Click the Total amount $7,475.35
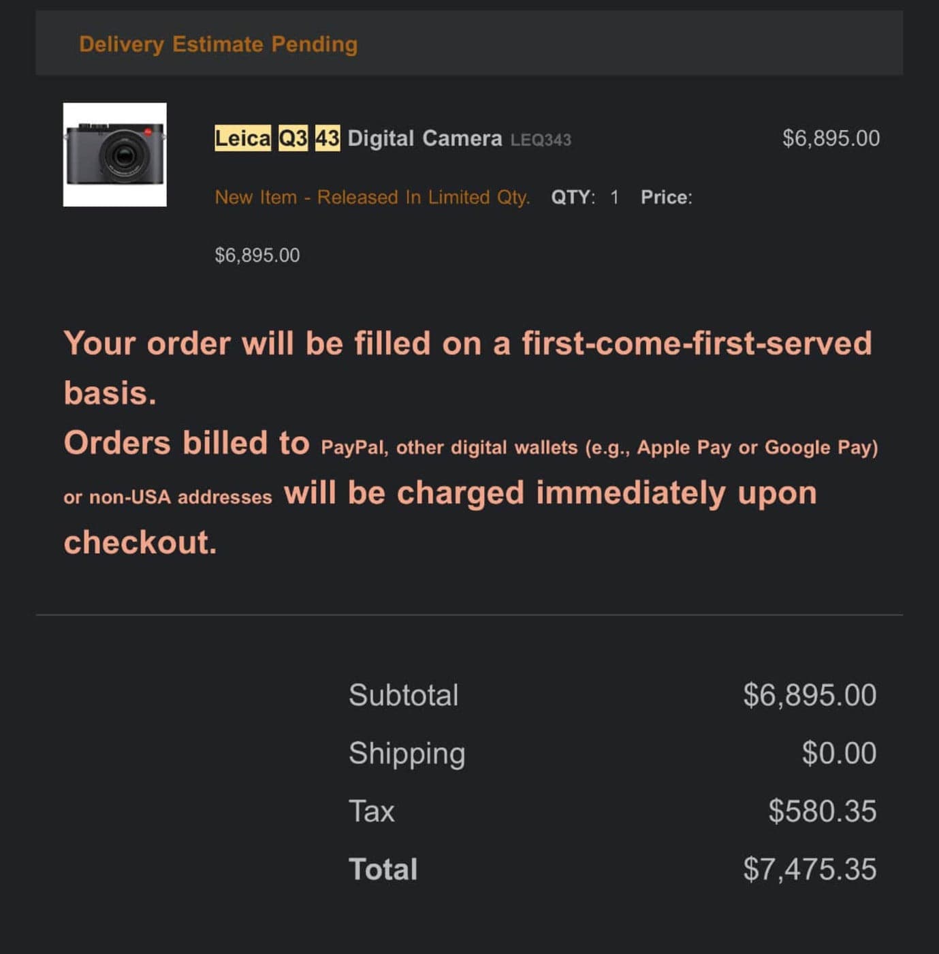939x954 pixels. 809,870
